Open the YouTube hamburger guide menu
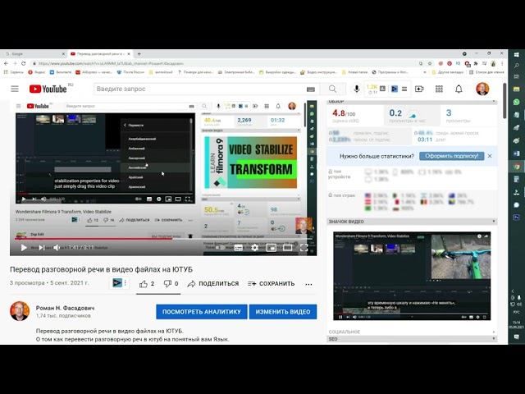Screen dimensions: 525x394 (15, 89)
